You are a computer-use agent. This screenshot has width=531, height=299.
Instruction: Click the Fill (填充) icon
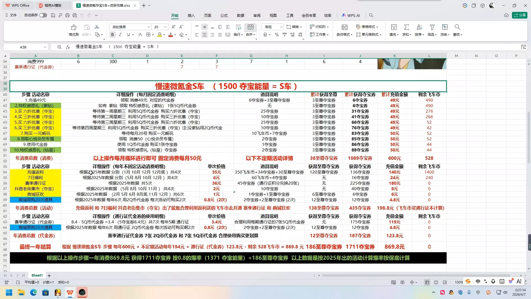click(394, 27)
